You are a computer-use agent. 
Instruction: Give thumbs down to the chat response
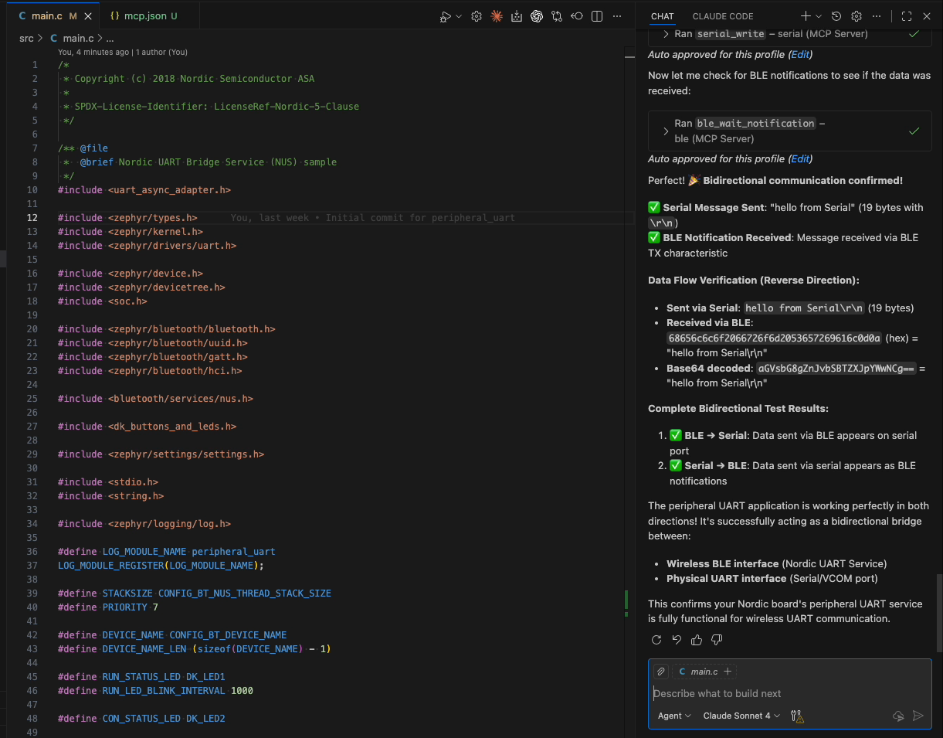[x=717, y=640]
